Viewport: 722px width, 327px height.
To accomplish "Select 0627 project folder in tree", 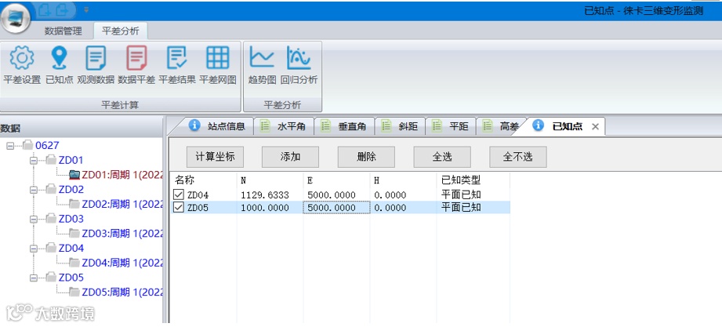I will 47,146.
